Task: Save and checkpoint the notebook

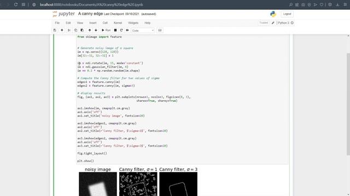Action: coord(55,30)
